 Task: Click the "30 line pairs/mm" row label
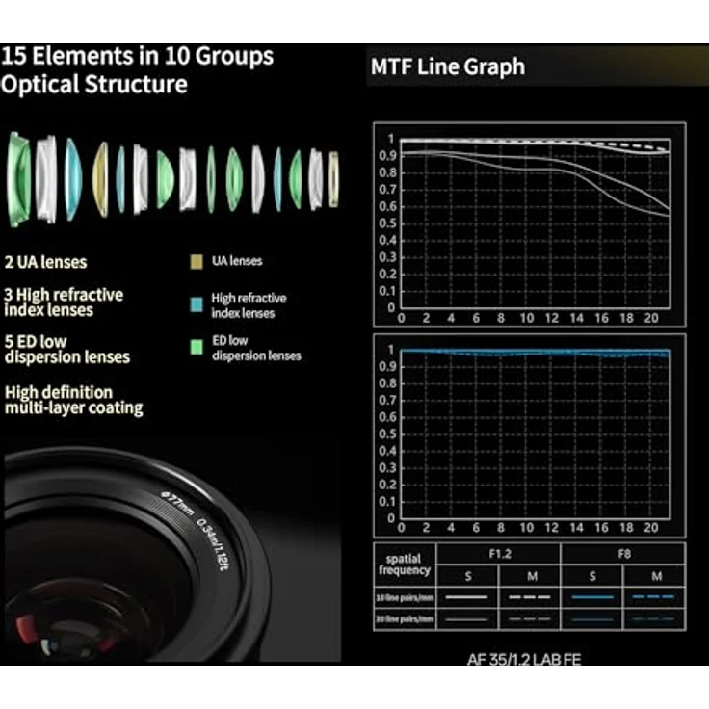coord(405,619)
